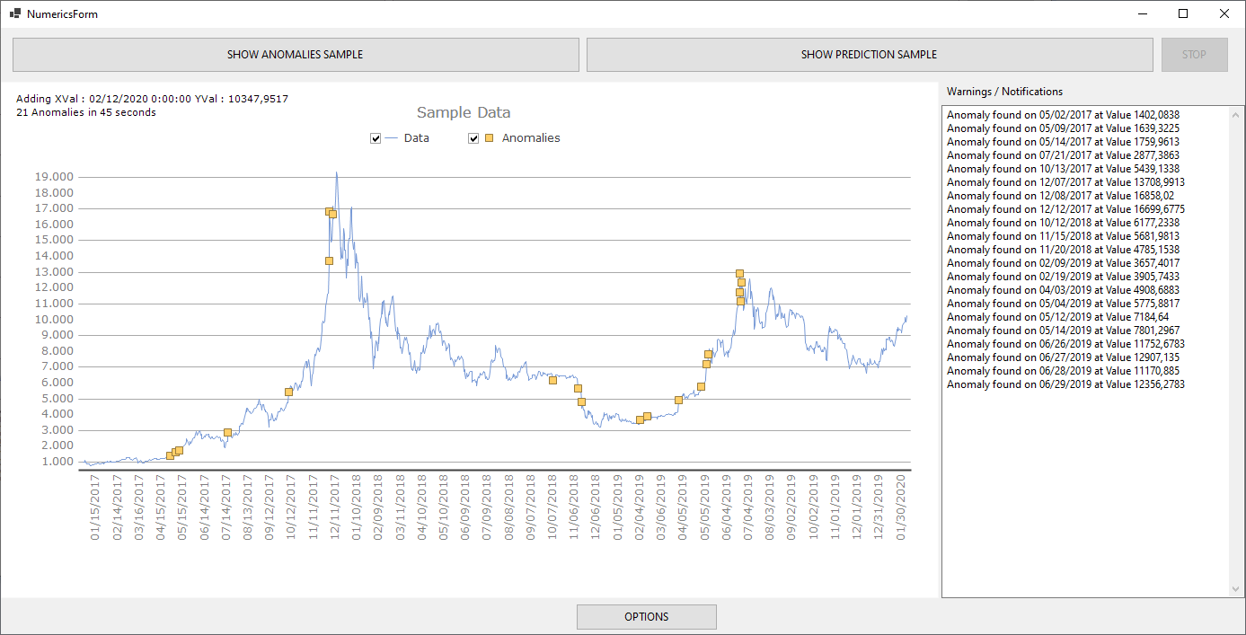Click the 21 Anomalies in 45 seconds status text
The width and height of the screenshot is (1246, 635).
[x=86, y=112]
